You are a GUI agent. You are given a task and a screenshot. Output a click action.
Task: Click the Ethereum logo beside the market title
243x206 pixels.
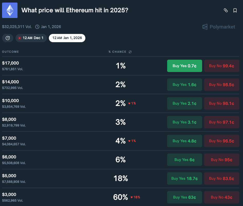pos(10,10)
